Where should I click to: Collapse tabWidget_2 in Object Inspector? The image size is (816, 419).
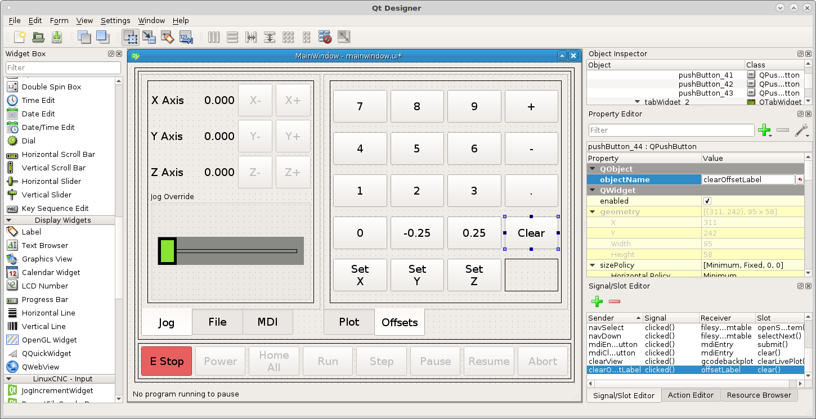click(638, 102)
